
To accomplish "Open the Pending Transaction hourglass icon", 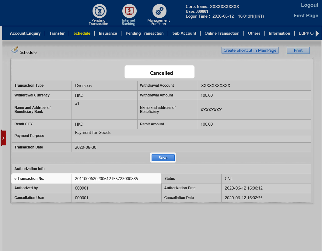I will click(99, 11).
